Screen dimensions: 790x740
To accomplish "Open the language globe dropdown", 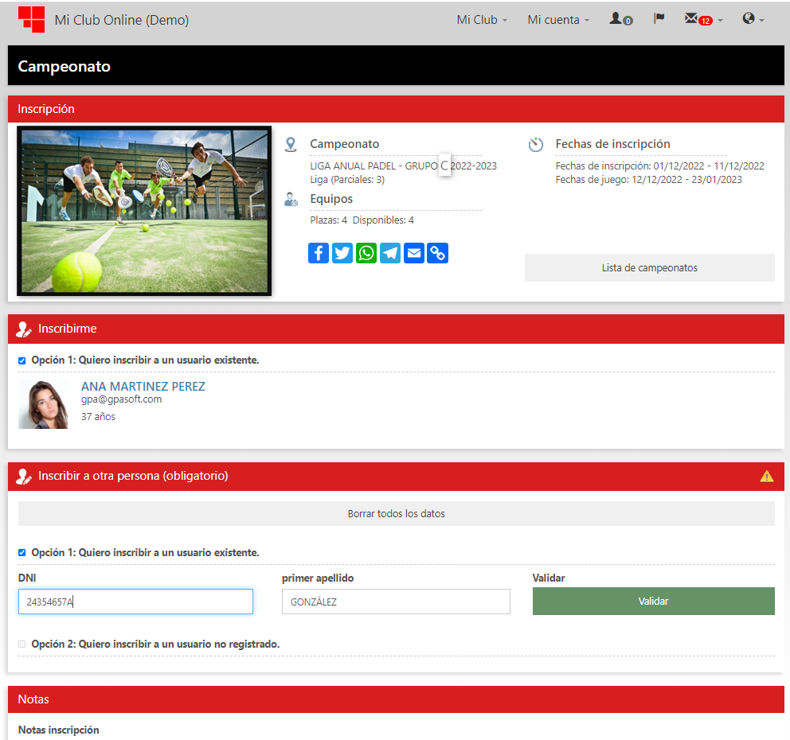I will coord(753,19).
